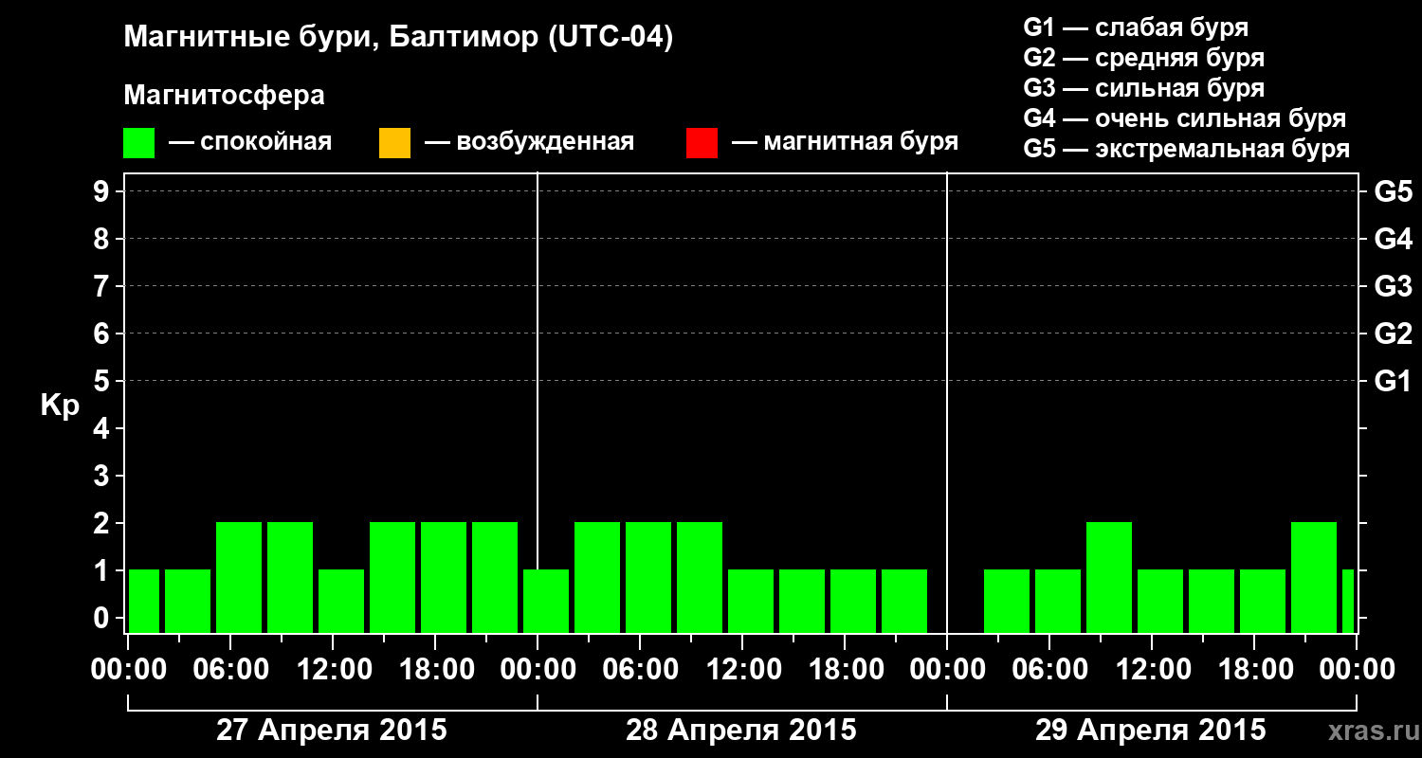Viewport: 1422px width, 758px height.
Task: Click the '28 Апреля 2015' date label
Action: [x=741, y=731]
